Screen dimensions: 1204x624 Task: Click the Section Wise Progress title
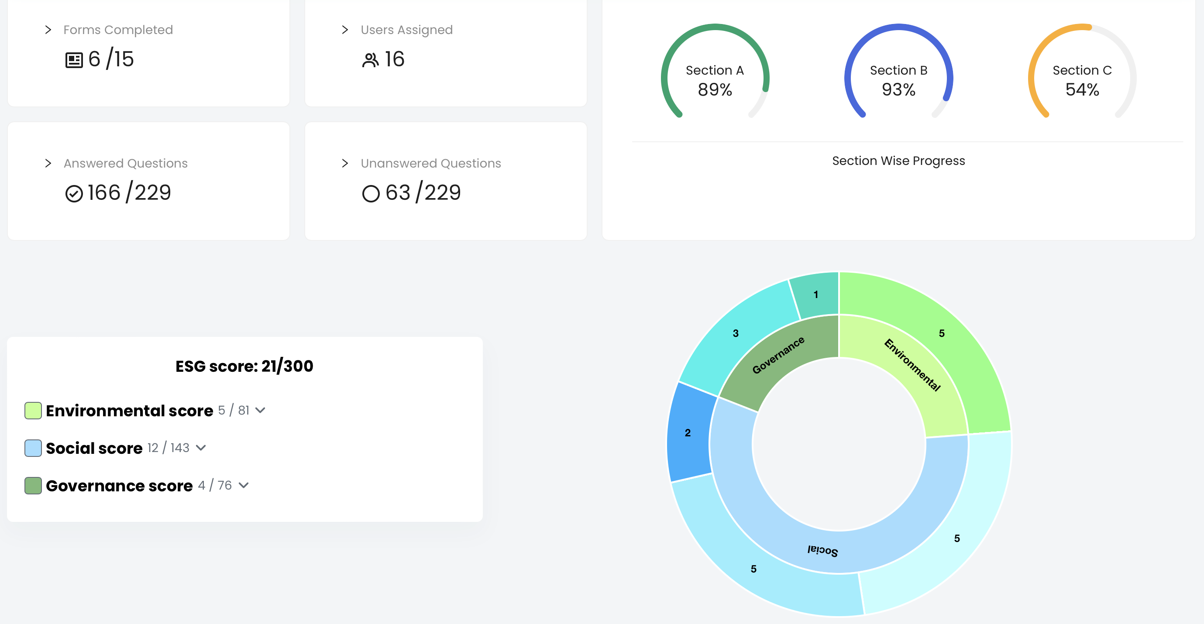(x=898, y=161)
